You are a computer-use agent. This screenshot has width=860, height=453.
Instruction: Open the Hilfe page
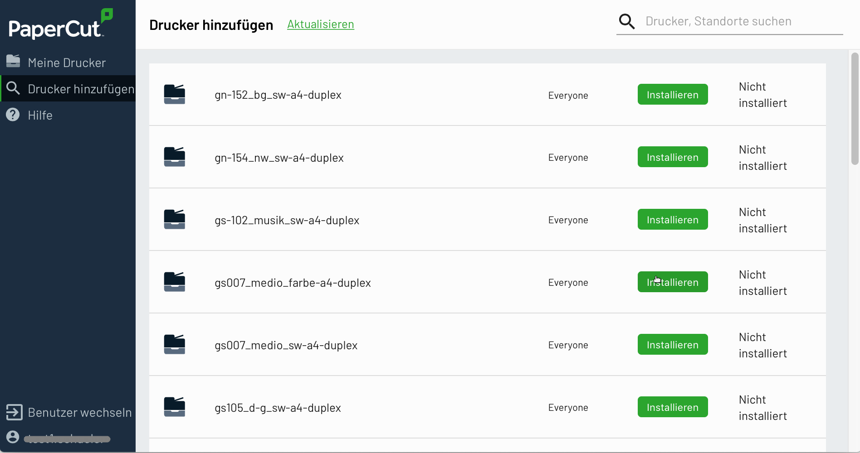coord(40,115)
